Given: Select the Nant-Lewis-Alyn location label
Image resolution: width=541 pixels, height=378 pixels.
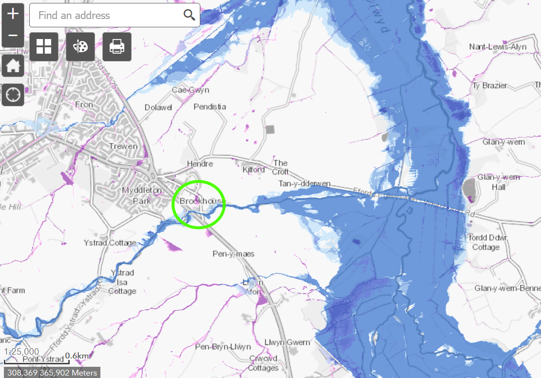Looking at the screenshot, I should (x=498, y=47).
